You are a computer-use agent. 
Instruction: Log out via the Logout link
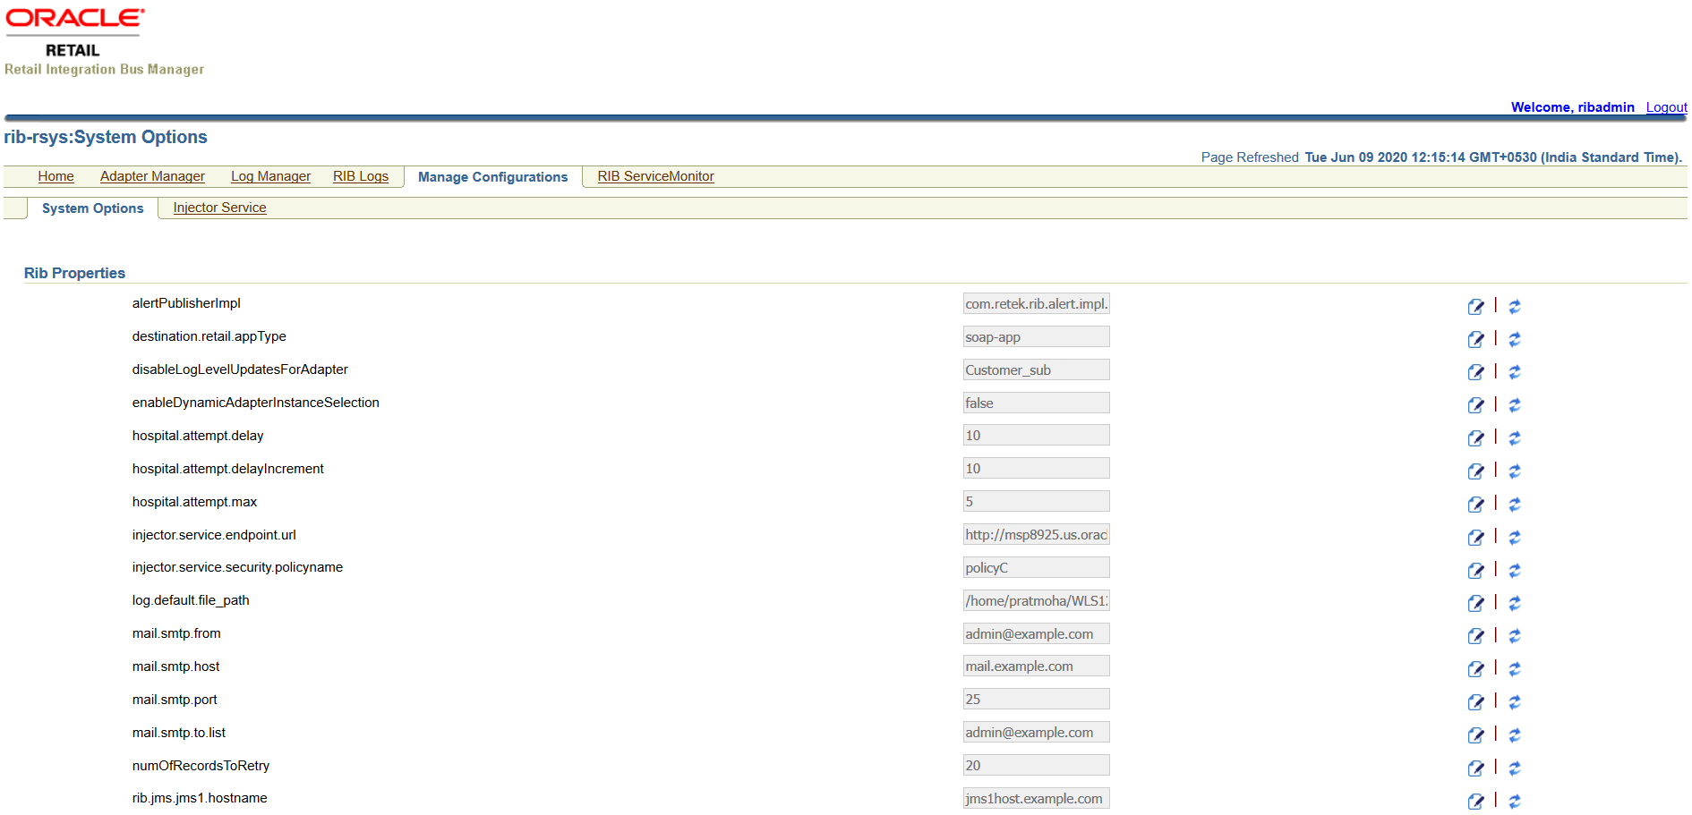click(x=1666, y=107)
